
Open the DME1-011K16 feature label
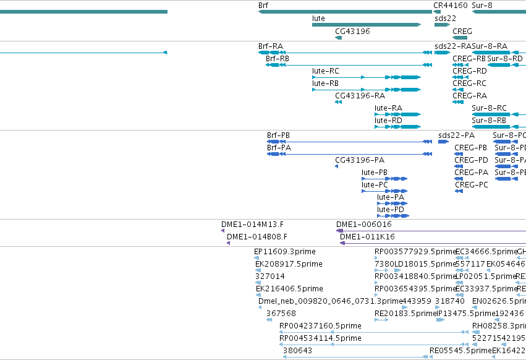[367, 237]
